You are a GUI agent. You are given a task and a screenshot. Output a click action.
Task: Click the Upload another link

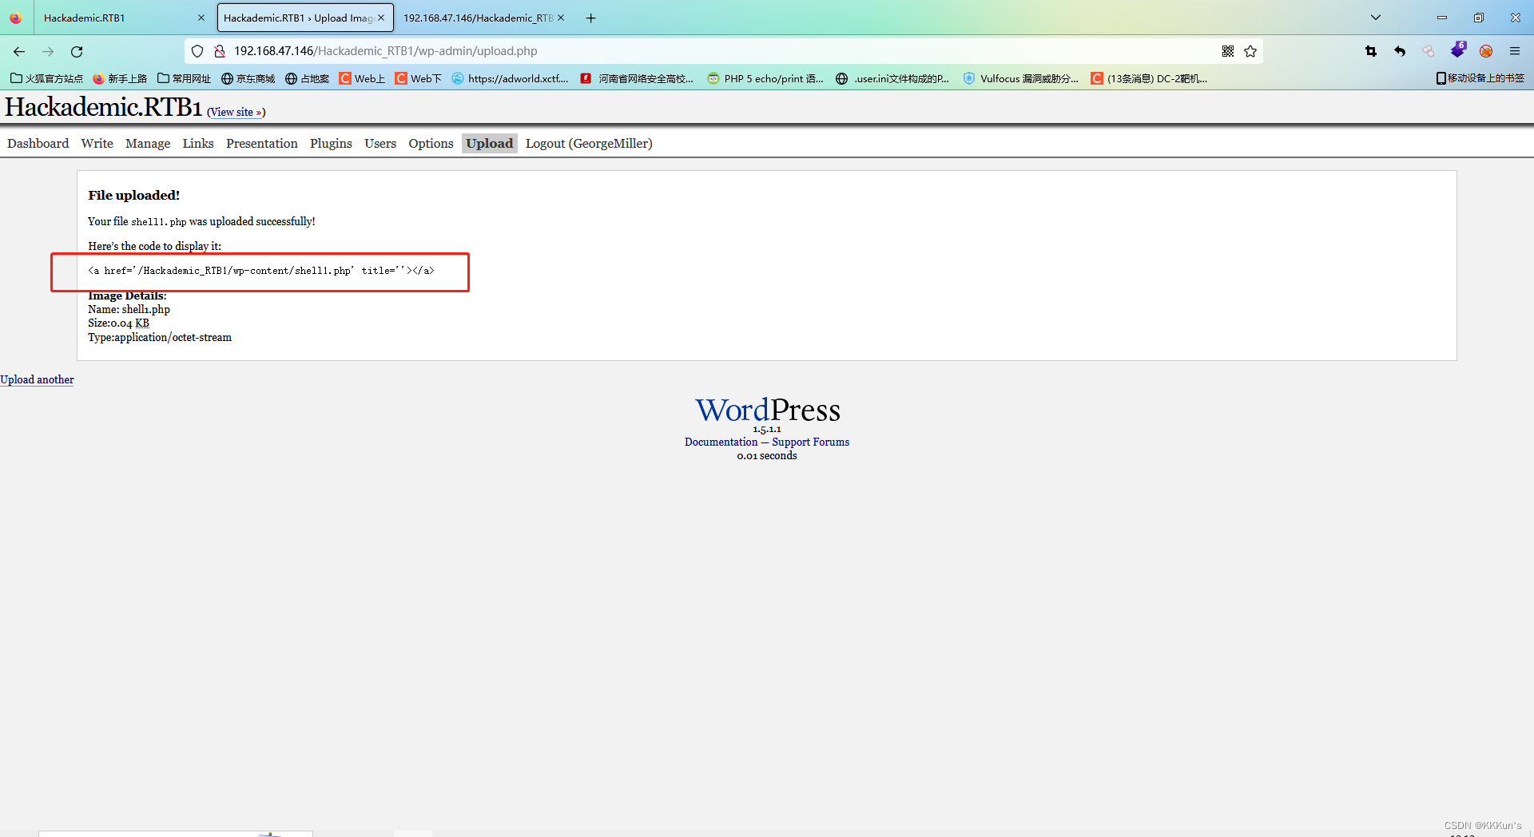pos(37,379)
